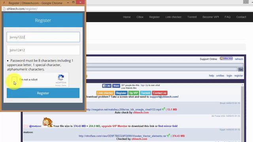Click the page icon in popup address bar
The image size is (253, 142).
[4, 9]
